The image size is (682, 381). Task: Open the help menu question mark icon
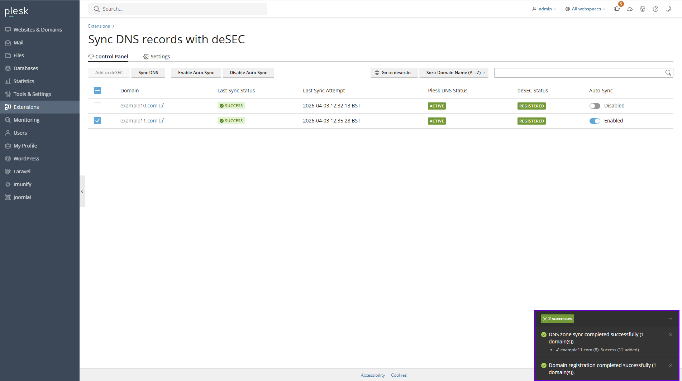(655, 9)
